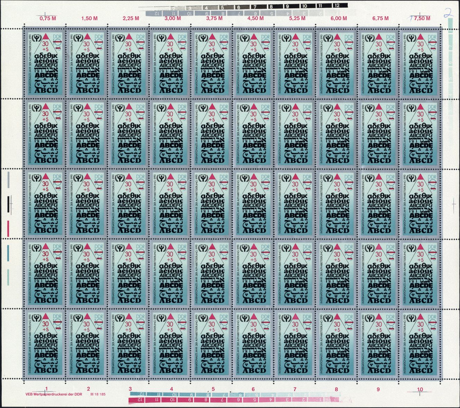Image resolution: width=460 pixels, height=408 pixels.
Task: Select patch "12" on the bottom magenta scale
Action: (x=137, y=400)
